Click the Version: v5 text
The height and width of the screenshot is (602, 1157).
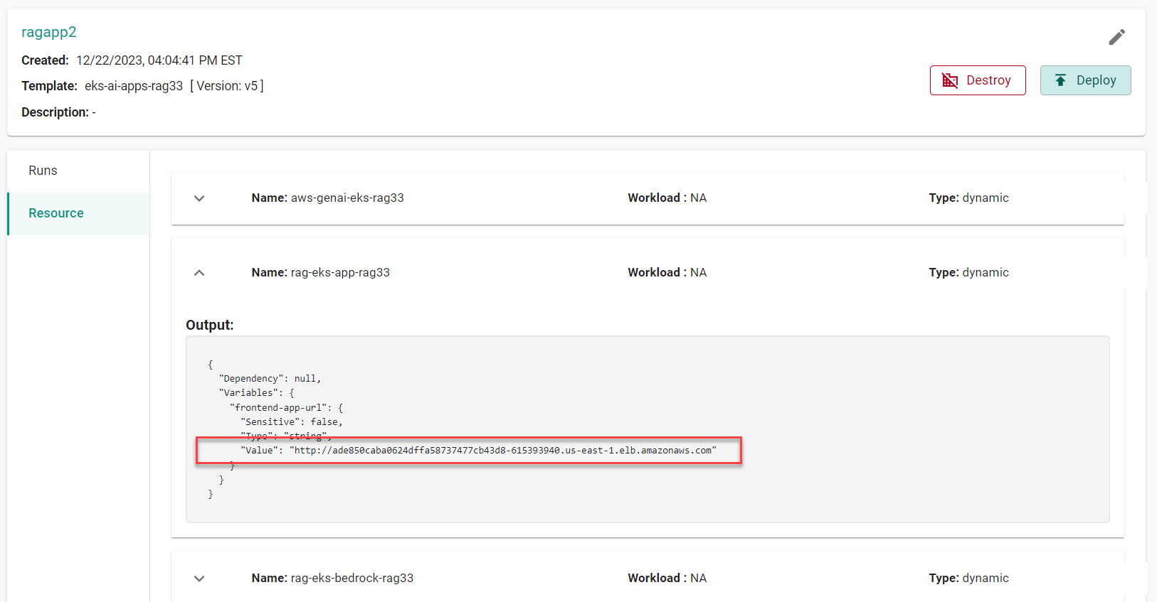227,86
